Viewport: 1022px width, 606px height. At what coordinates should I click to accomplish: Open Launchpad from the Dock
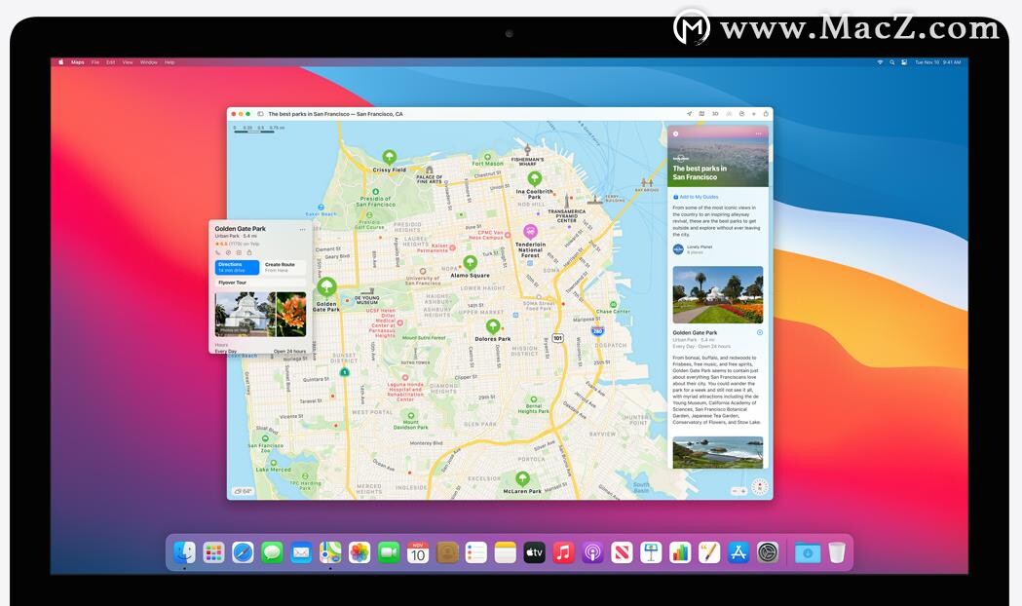tap(213, 552)
